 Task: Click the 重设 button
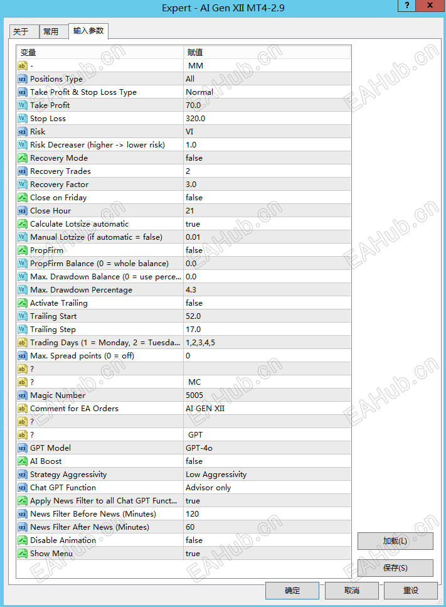[411, 590]
